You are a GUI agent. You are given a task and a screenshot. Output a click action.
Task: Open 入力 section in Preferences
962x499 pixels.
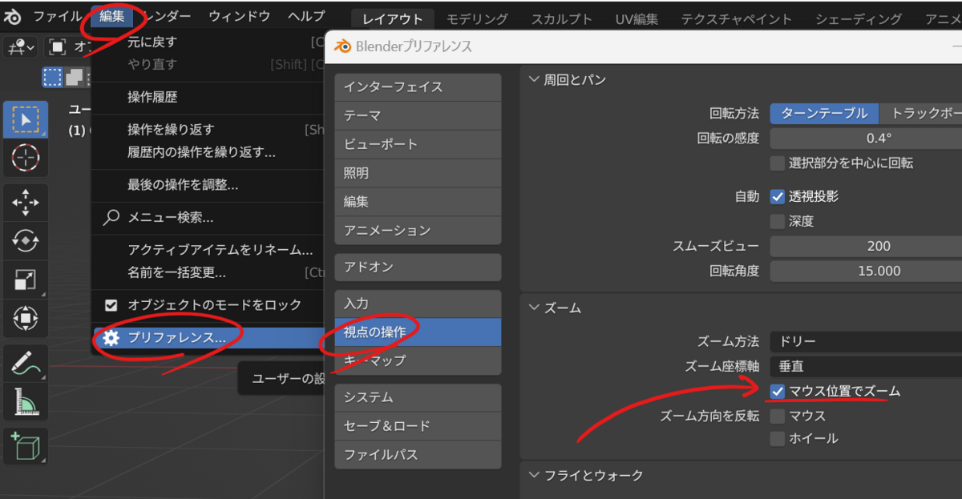[418, 304]
